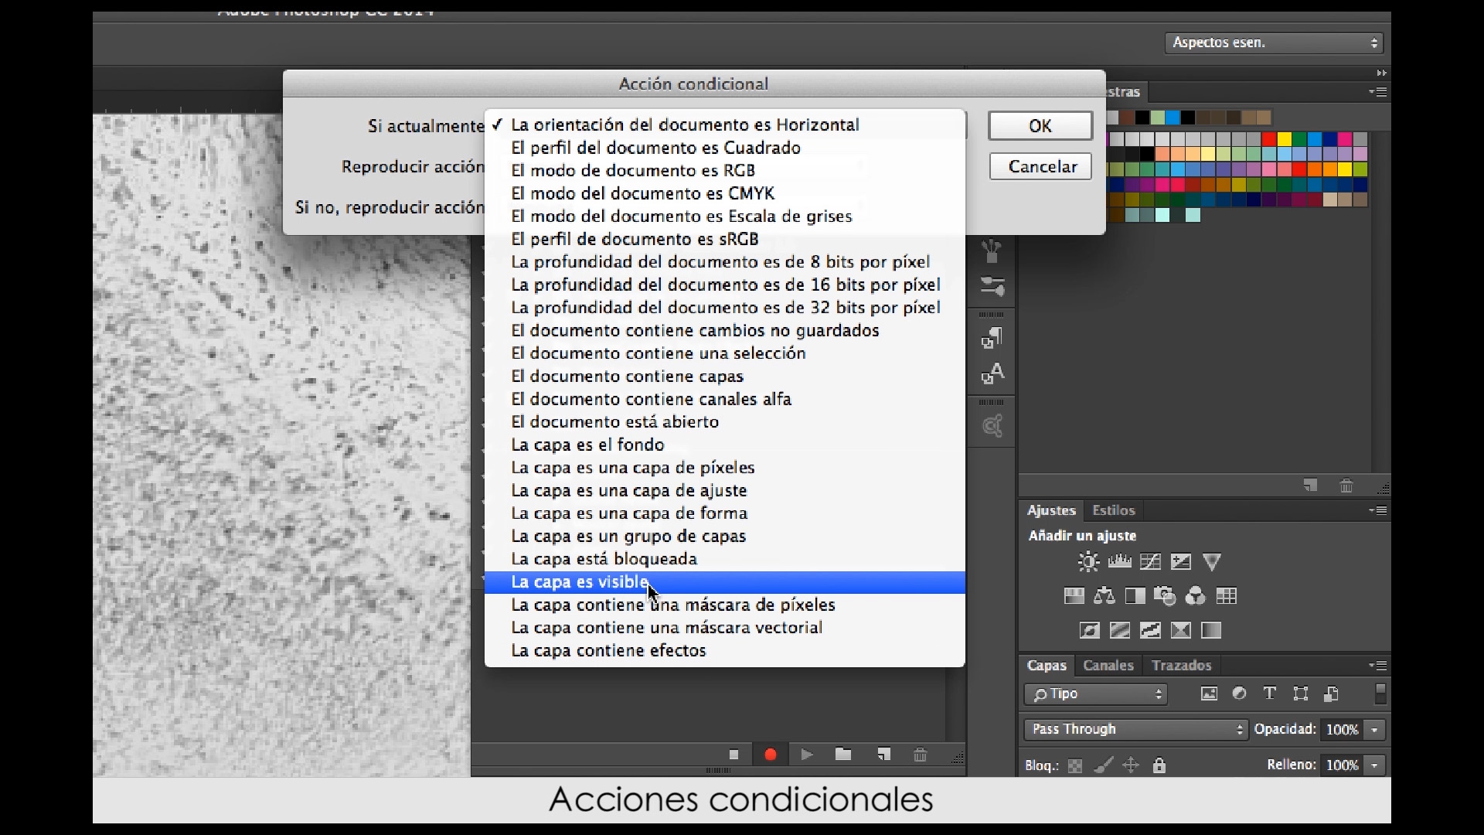Click the red record action button

click(x=770, y=755)
